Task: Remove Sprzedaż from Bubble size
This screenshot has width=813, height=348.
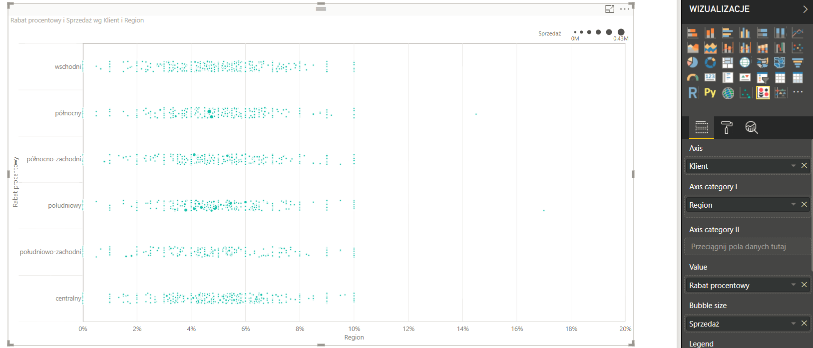Action: tap(804, 324)
